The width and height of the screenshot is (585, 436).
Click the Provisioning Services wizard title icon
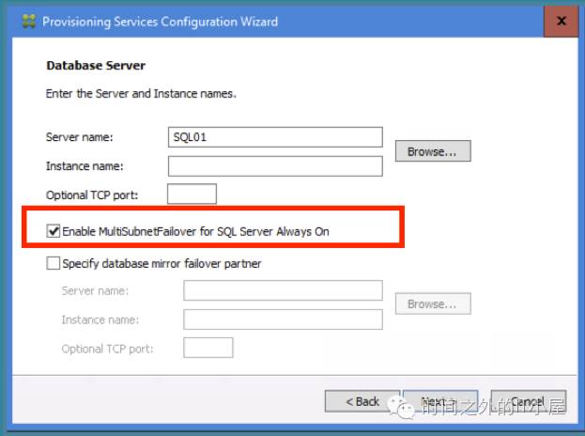(29, 21)
